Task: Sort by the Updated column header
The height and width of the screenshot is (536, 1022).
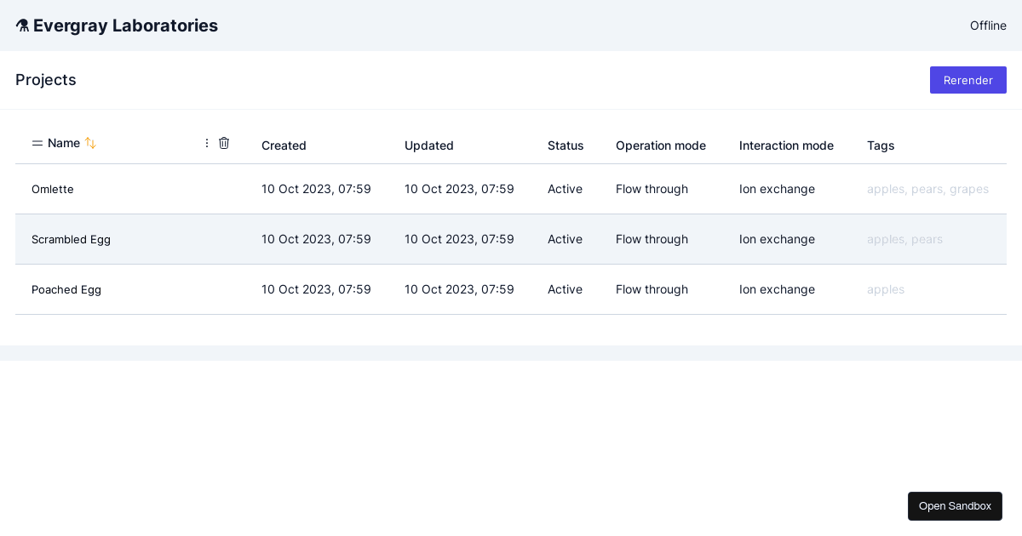Action: pos(429,145)
